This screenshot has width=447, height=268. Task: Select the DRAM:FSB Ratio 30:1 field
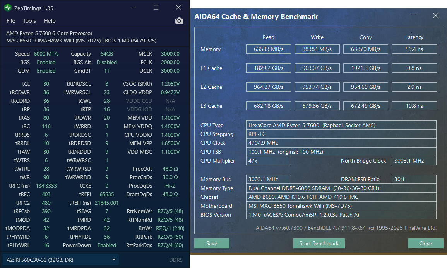(x=414, y=179)
